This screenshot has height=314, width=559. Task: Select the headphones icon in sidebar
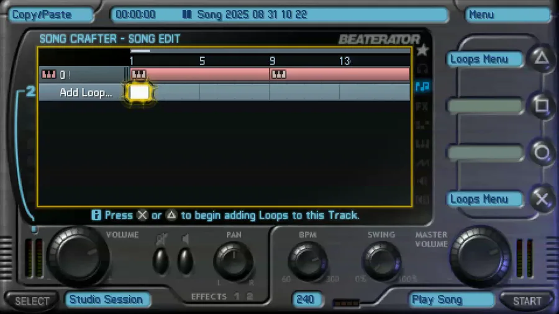coord(422,68)
